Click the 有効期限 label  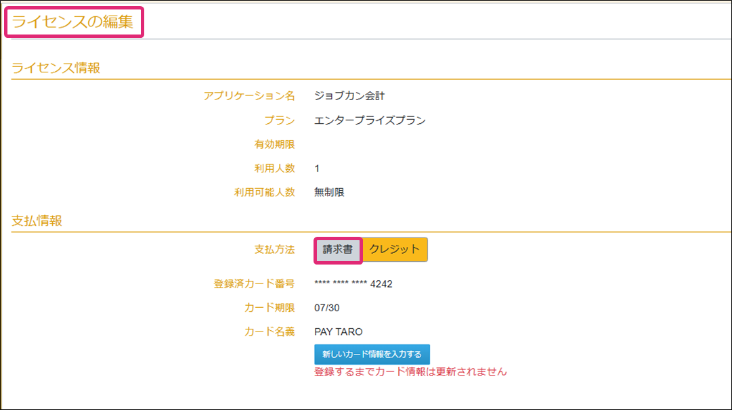point(274,144)
